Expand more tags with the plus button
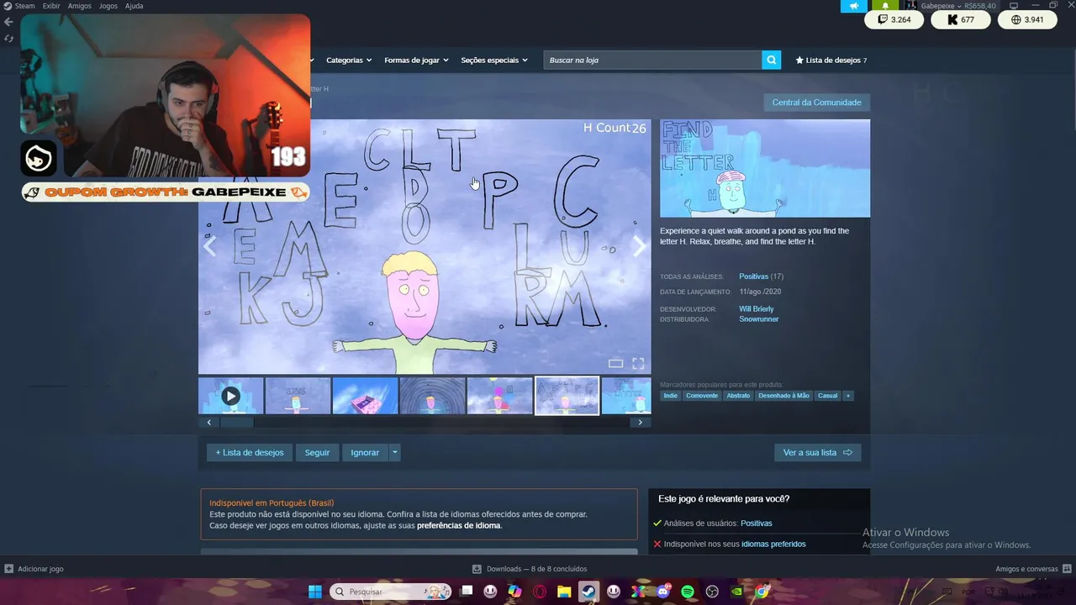 (847, 396)
